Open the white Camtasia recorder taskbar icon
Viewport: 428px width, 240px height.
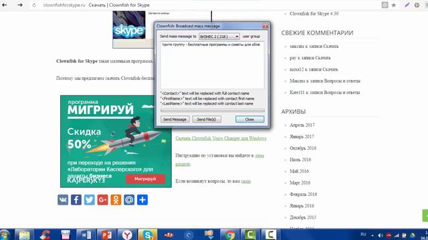coord(270,235)
